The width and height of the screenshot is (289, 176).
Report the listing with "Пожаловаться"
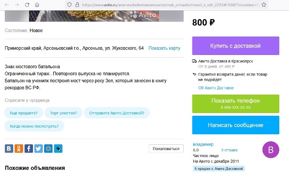(166, 149)
